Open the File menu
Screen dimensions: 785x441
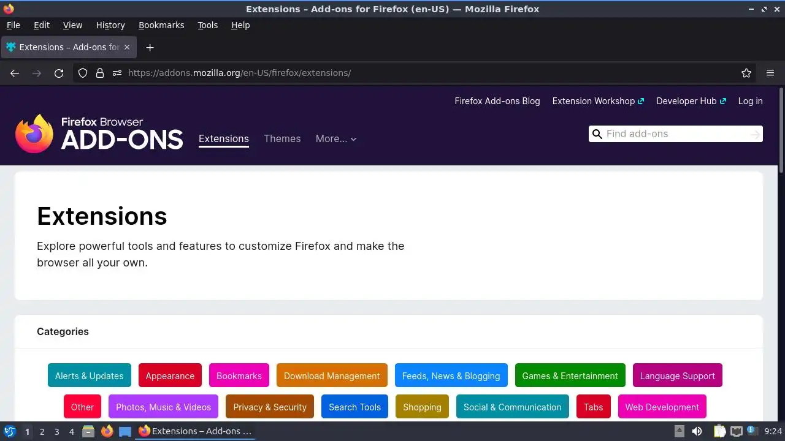pos(13,25)
